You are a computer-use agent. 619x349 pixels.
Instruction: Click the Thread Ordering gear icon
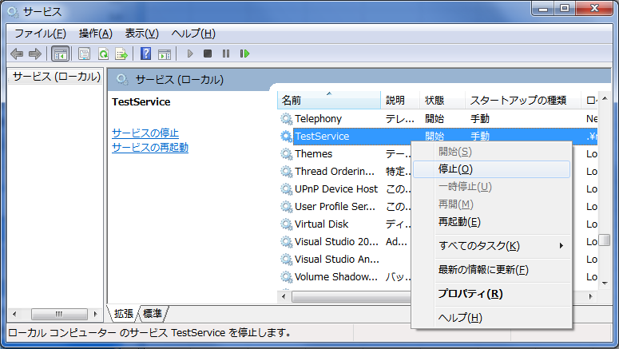pyautogui.click(x=286, y=172)
